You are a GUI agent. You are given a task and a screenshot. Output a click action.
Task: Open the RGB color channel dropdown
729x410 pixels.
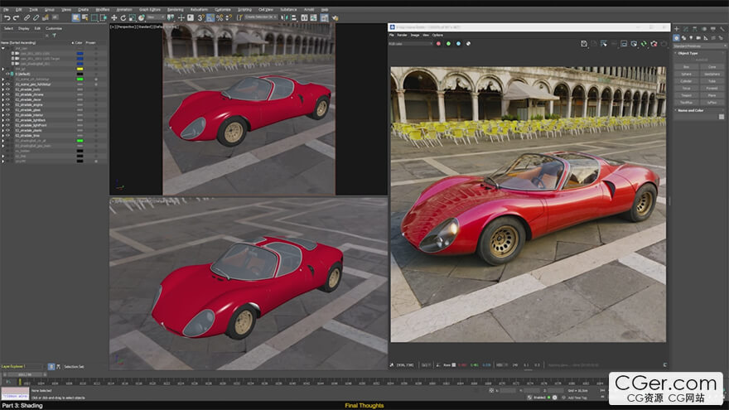pos(410,43)
